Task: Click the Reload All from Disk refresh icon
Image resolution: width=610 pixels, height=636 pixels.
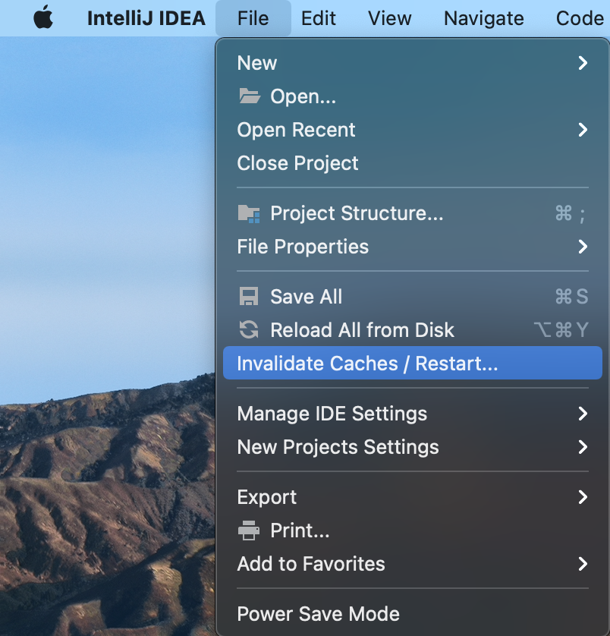Action: tap(249, 329)
